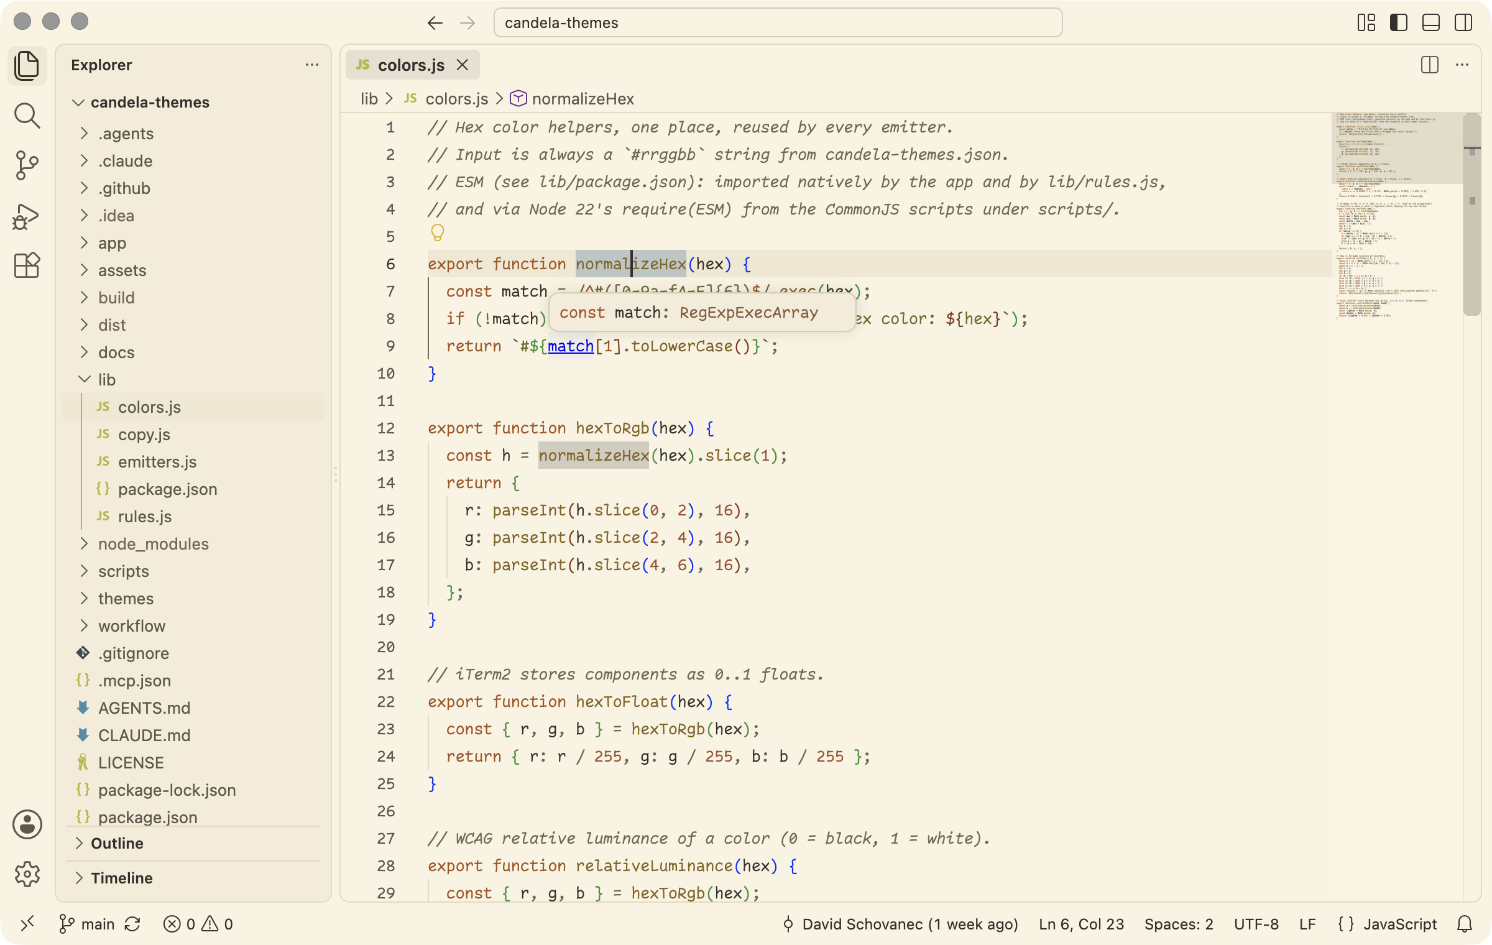Open the Extensions view
This screenshot has height=945, width=1492.
(27, 265)
